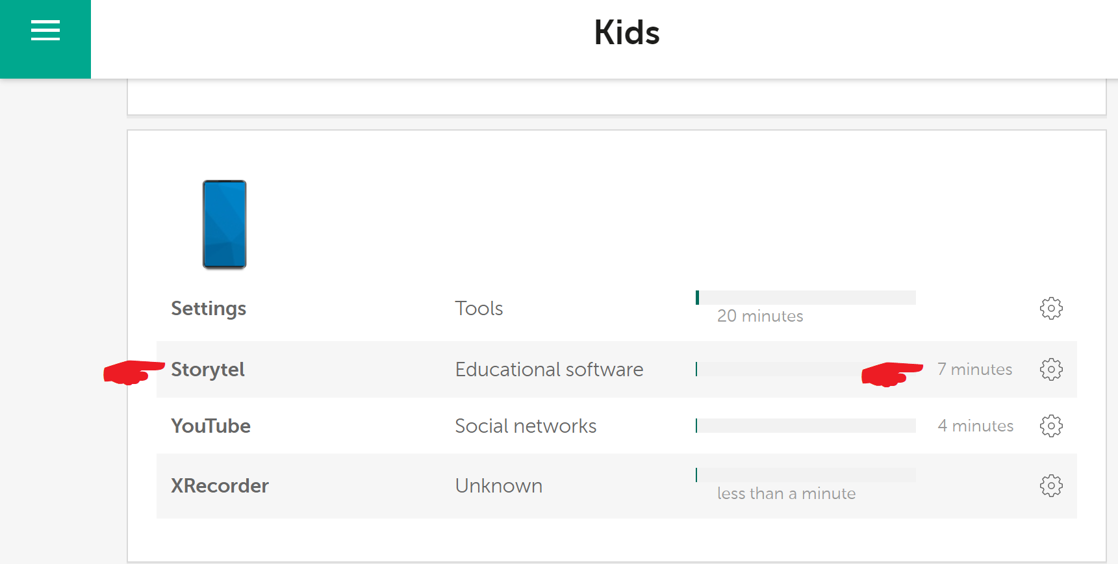The height and width of the screenshot is (564, 1118).
Task: Click the Unknown category label
Action: point(498,485)
